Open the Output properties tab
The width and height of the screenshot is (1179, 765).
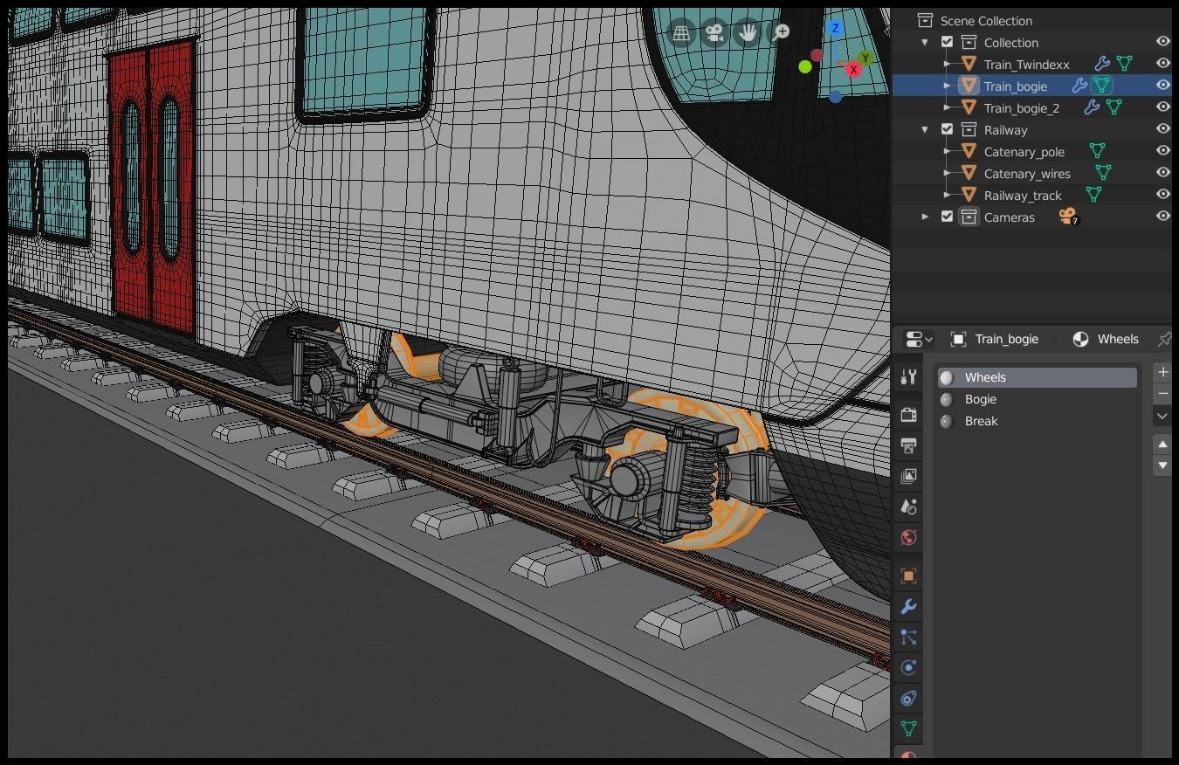(x=908, y=445)
